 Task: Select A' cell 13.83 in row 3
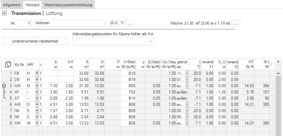[x=97, y=86]
